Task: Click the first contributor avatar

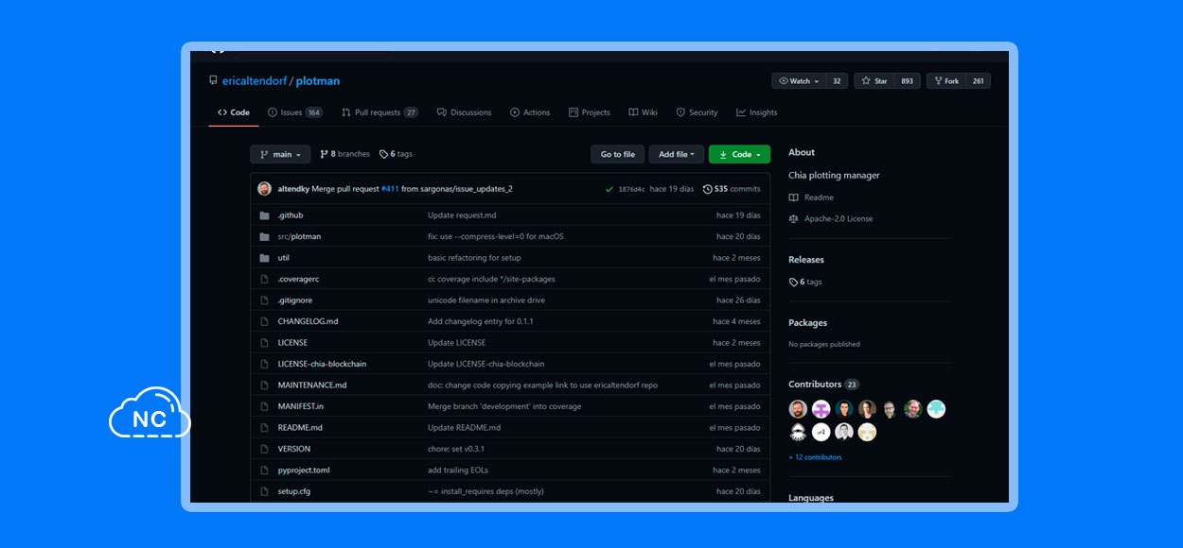Action: coord(798,409)
